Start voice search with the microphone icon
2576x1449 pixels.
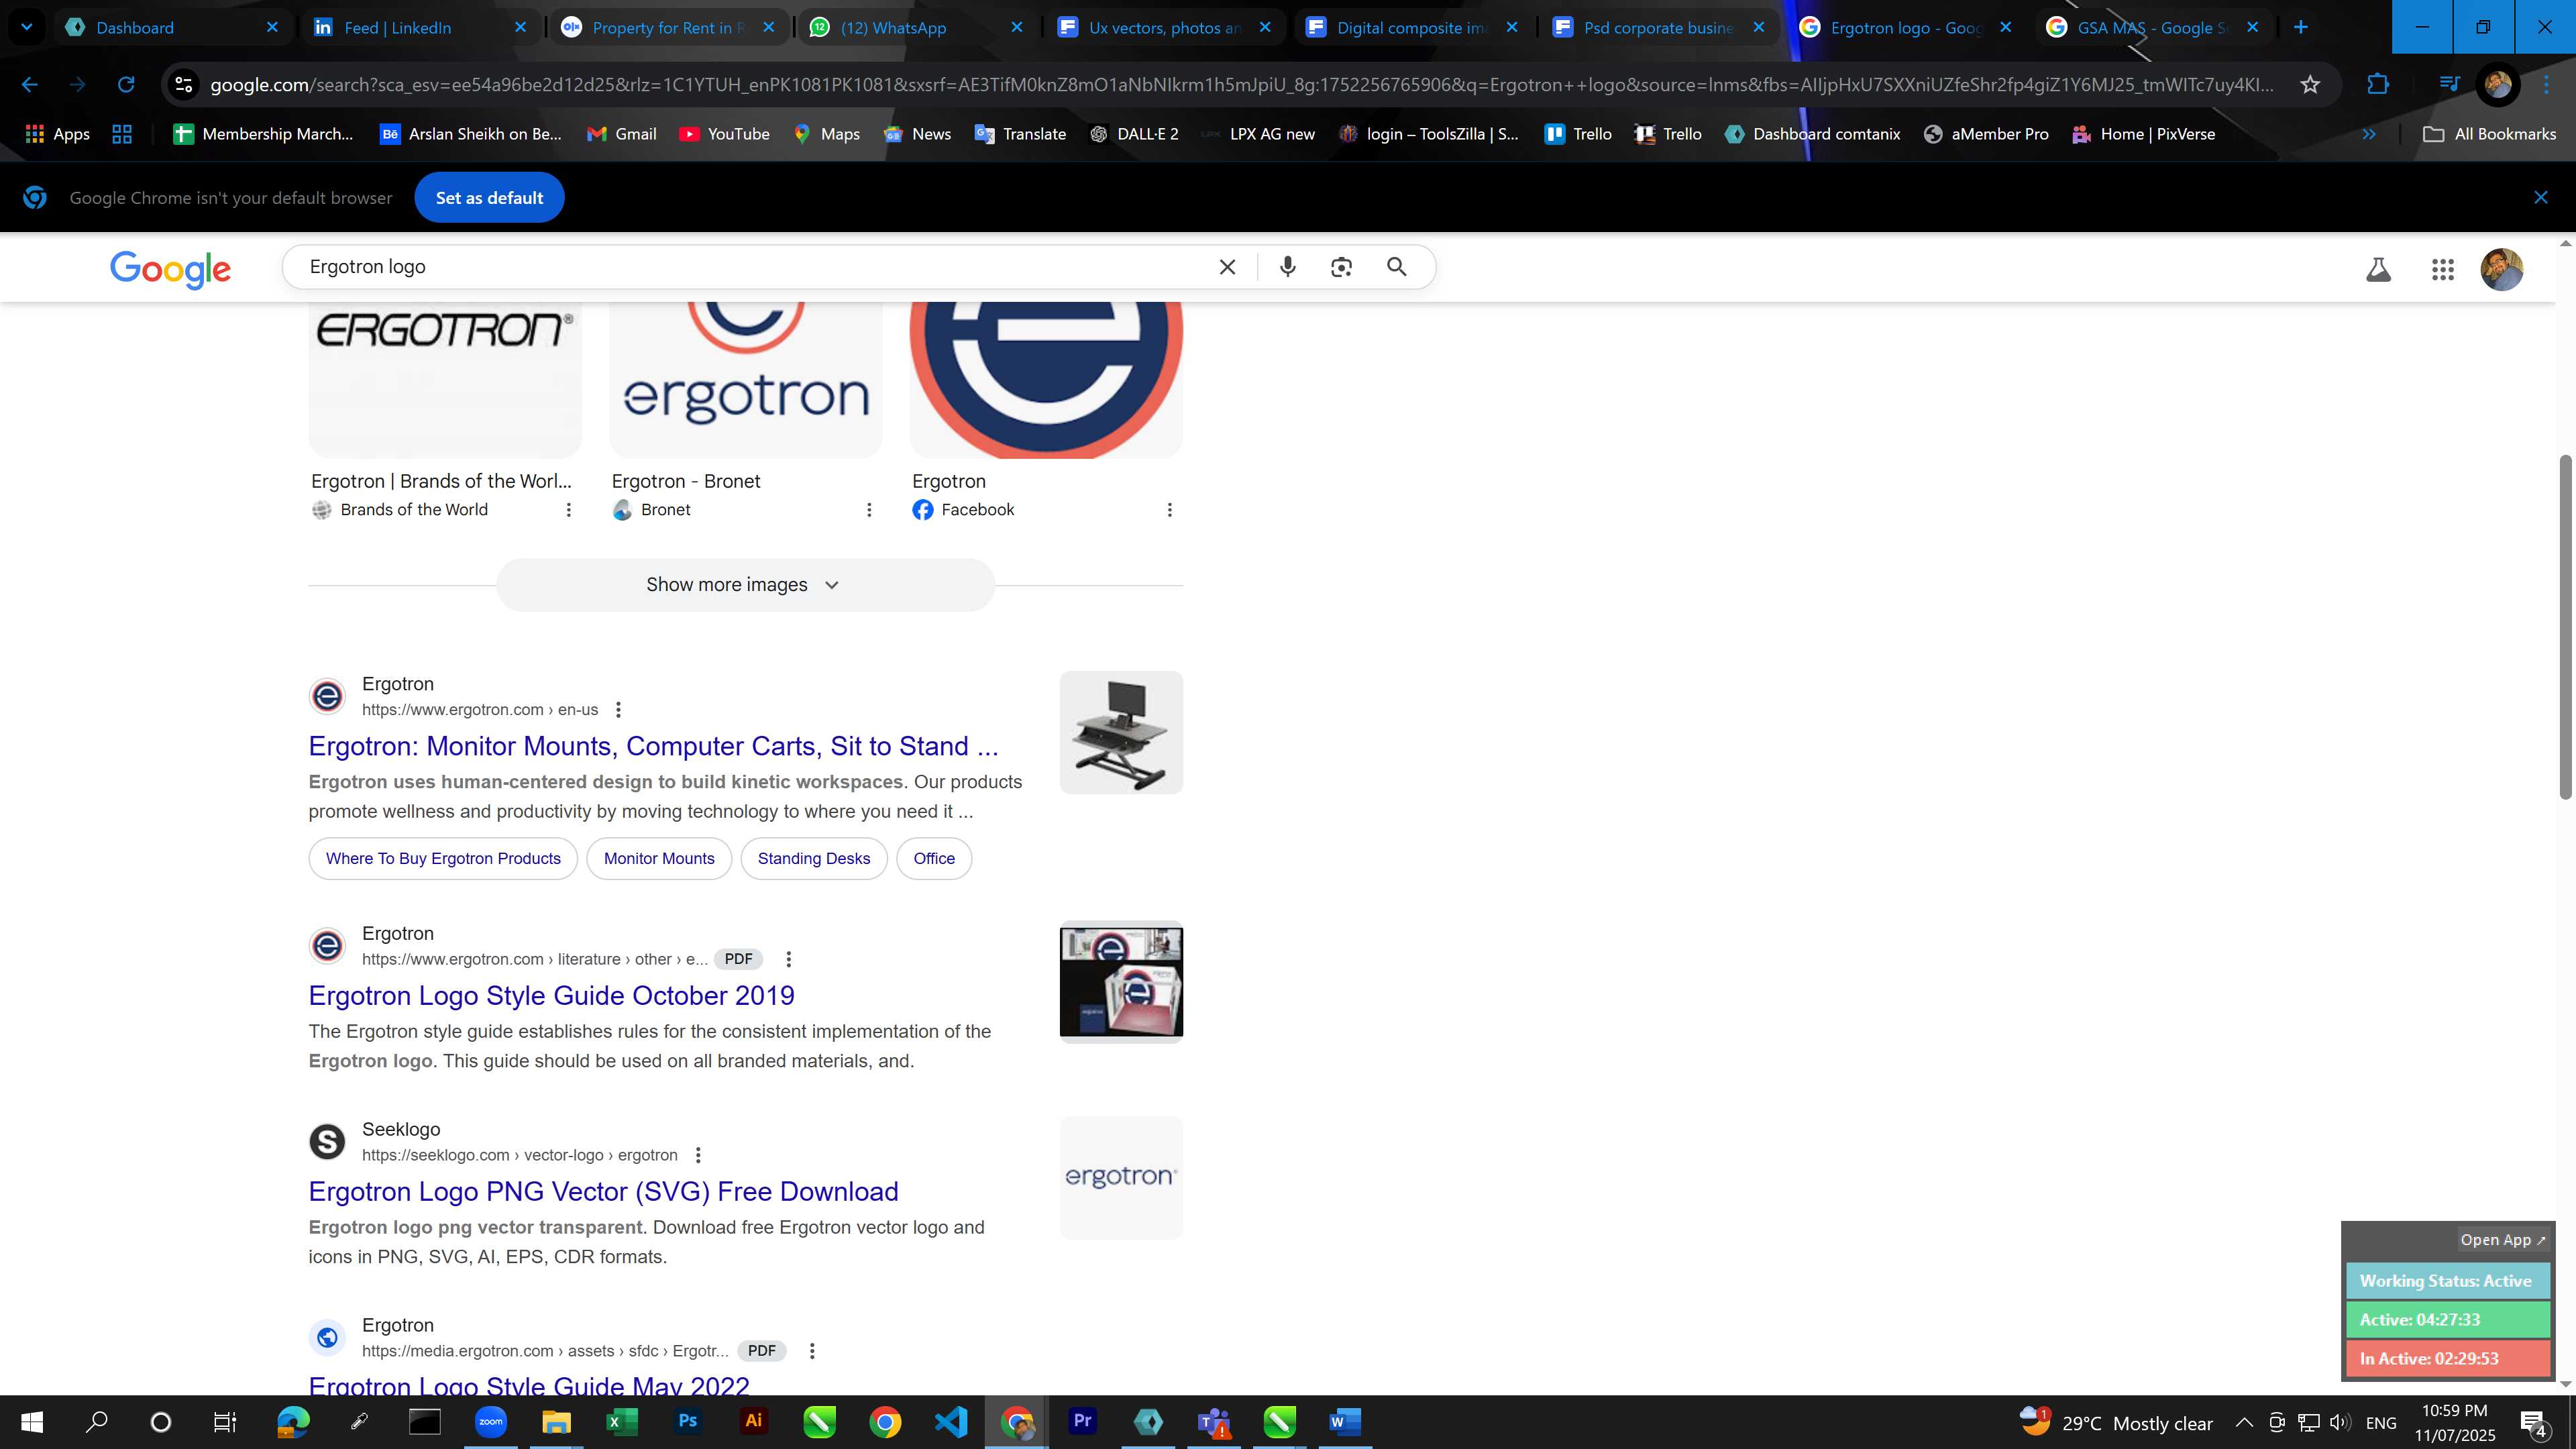click(x=1288, y=267)
